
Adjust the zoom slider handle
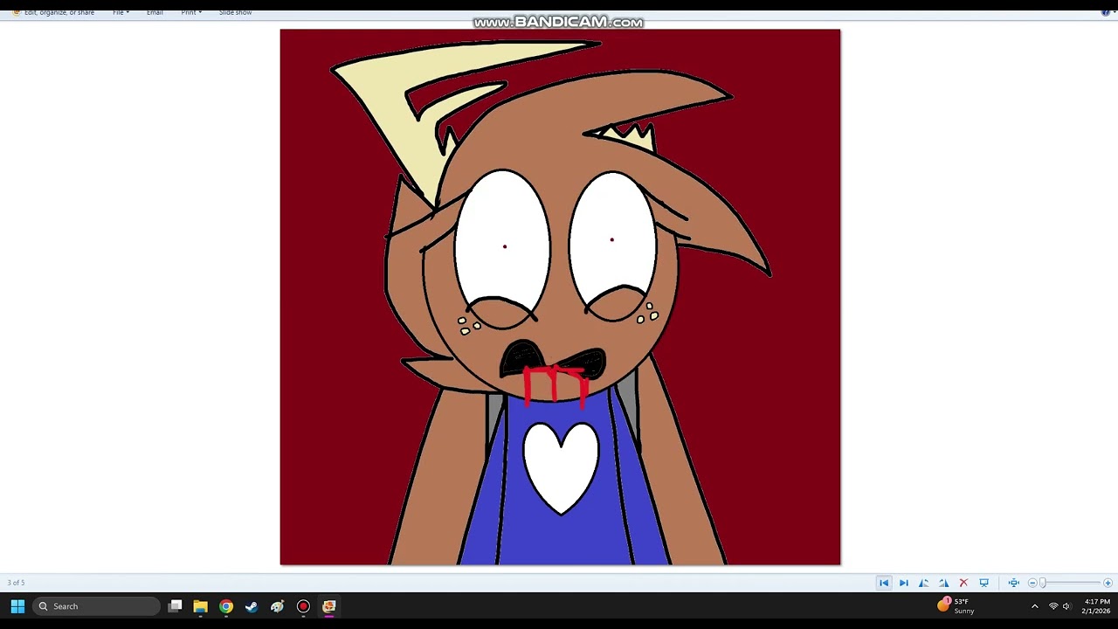(x=1042, y=583)
